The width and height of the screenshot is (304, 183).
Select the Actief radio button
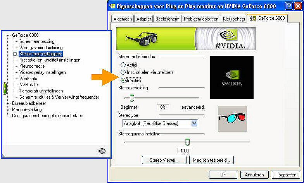click(123, 65)
